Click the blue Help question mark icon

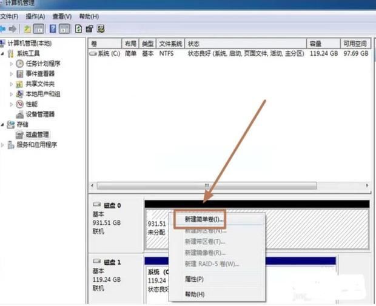53,28
